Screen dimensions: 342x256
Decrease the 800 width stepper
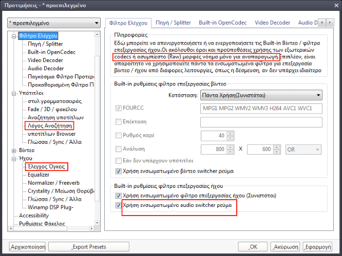[x=231, y=152]
